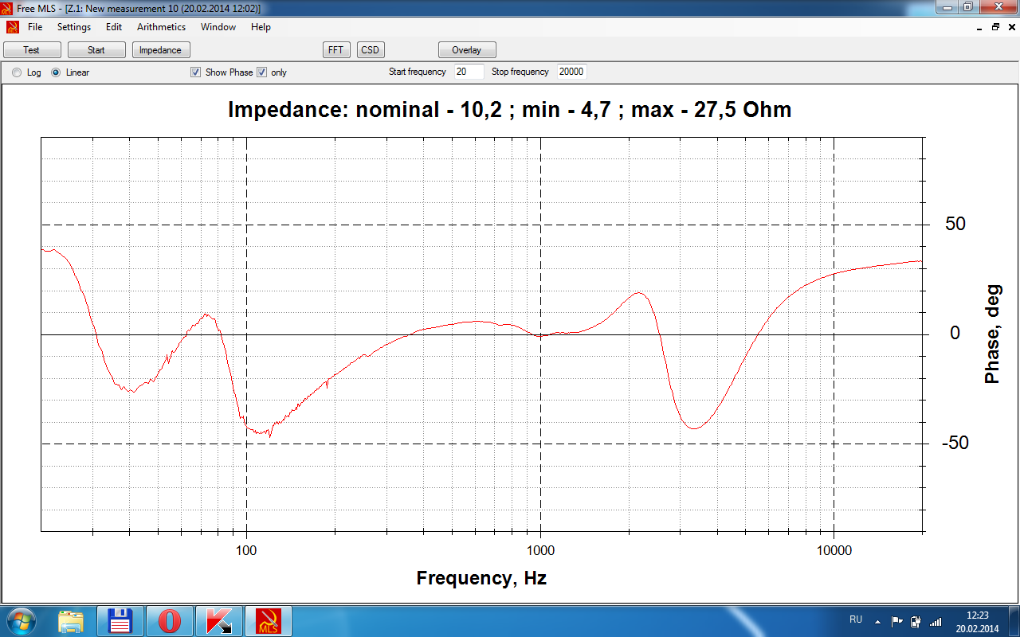The width and height of the screenshot is (1020, 637).
Task: Click the '100' frequency tick label
Action: (246, 550)
